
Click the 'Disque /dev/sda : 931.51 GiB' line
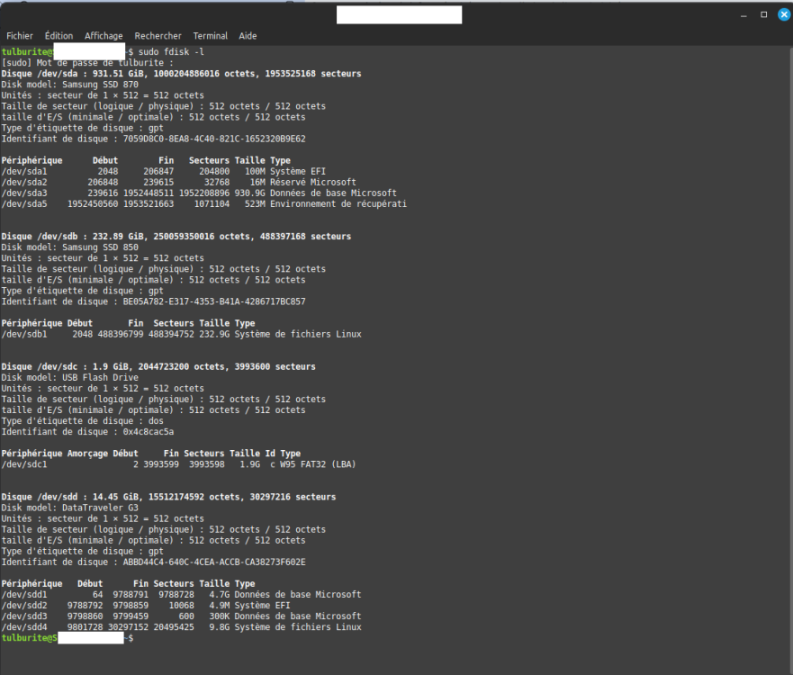coord(181,74)
